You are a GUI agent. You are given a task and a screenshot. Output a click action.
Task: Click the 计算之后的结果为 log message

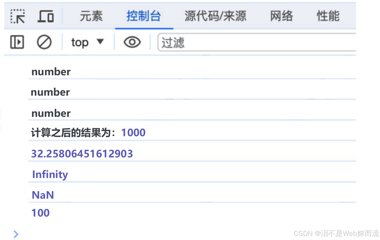pyautogui.click(x=73, y=133)
